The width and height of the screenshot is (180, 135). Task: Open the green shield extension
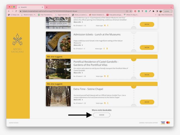(x=139, y=11)
